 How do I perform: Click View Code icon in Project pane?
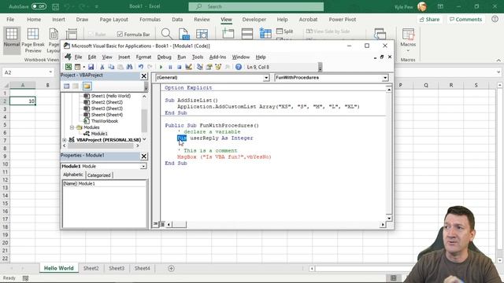click(66, 86)
